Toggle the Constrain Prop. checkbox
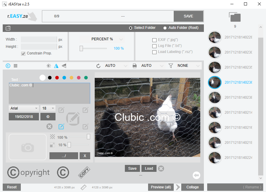The height and width of the screenshot is (192, 266). [x=23, y=54]
